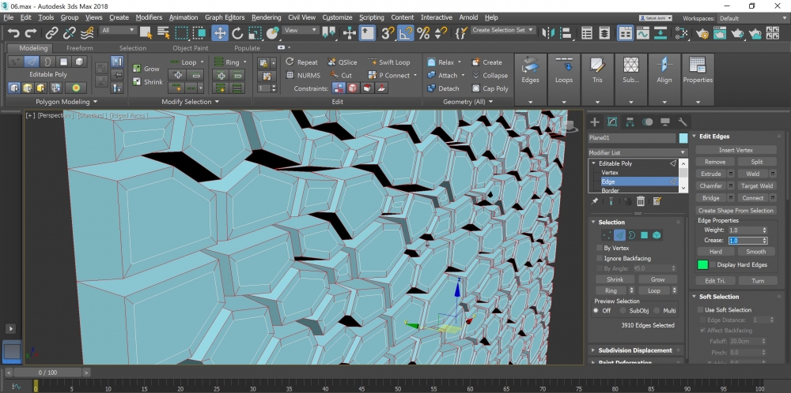Switch to Polygon sub-object level icon
Viewport: 791px width, 393px height.
[x=644, y=235]
